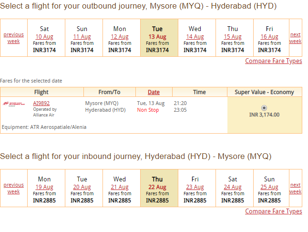Select the INR 3,174.00 Super Value fare

pos(264,108)
